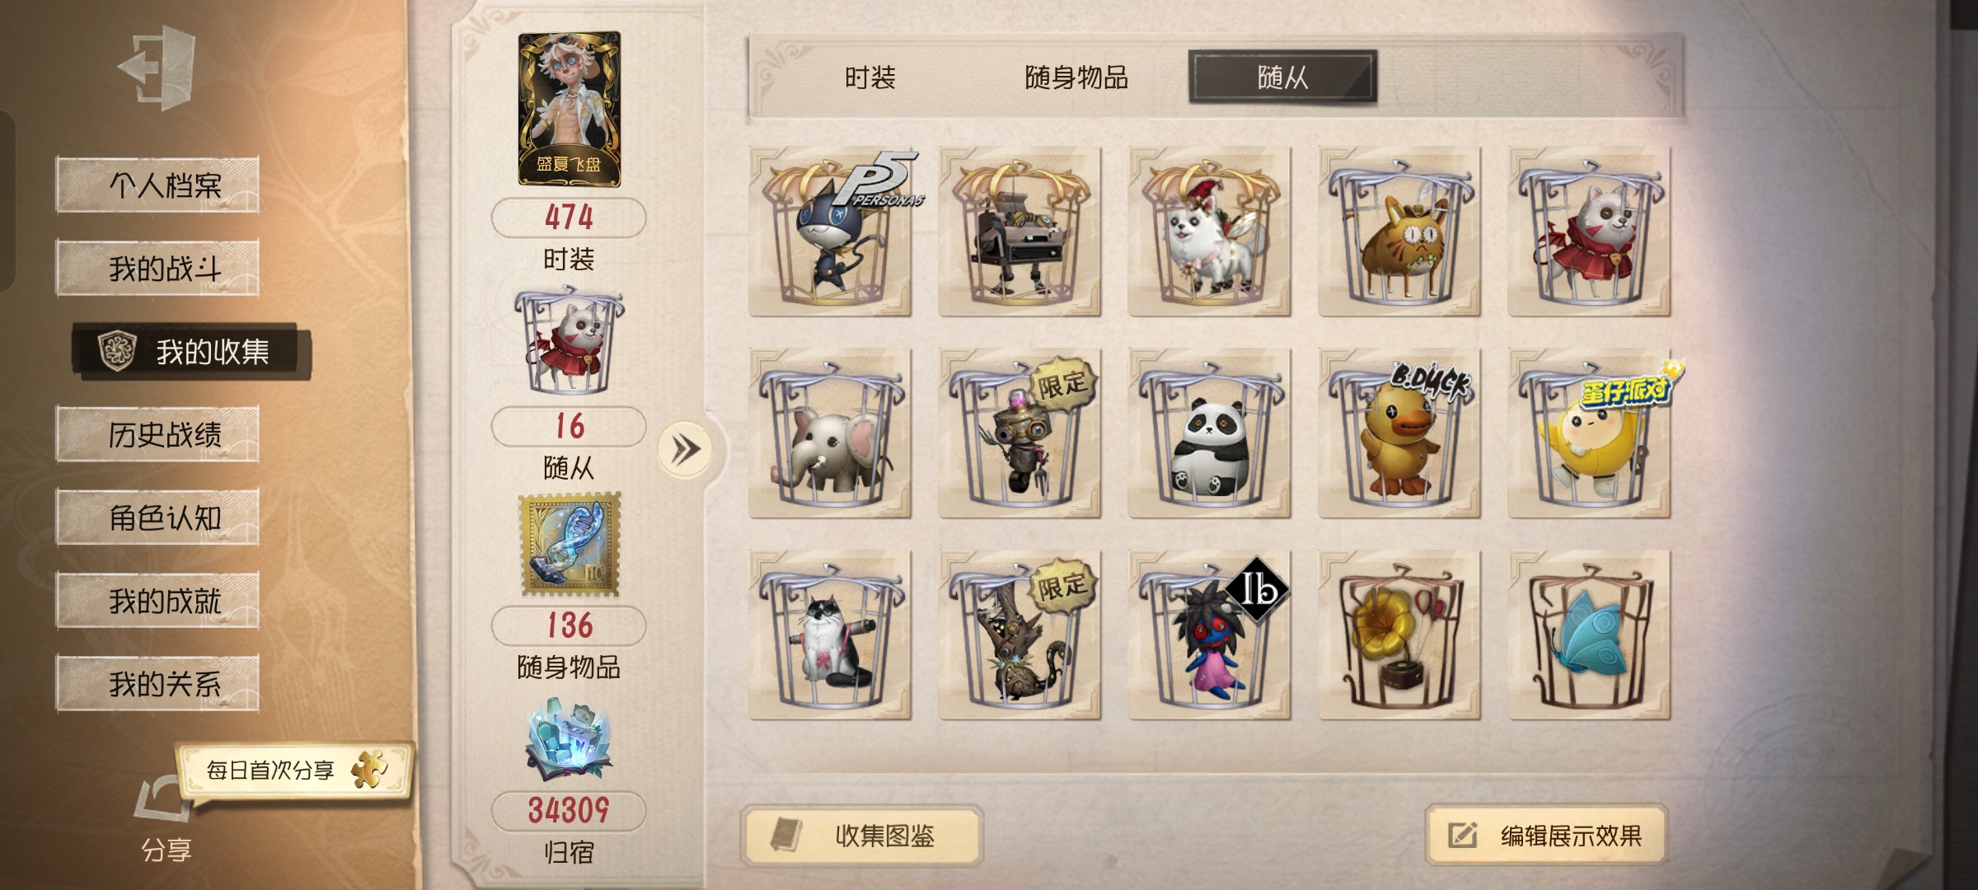Select the Ib blue doll pet
Screen dimensions: 1978x890
1209,635
